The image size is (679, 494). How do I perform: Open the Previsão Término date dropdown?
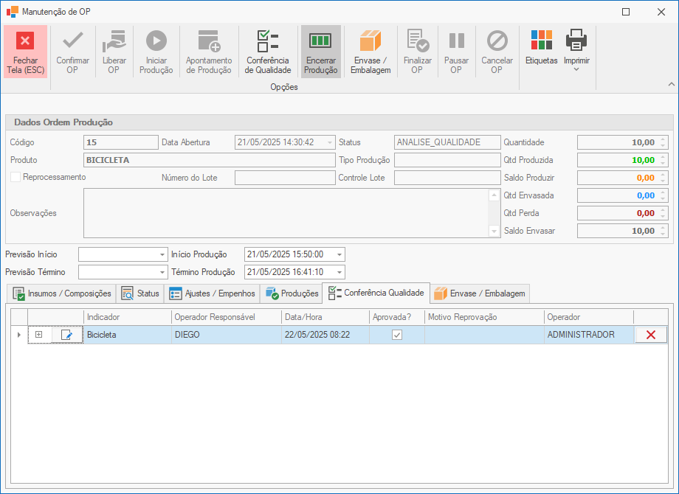tap(162, 272)
